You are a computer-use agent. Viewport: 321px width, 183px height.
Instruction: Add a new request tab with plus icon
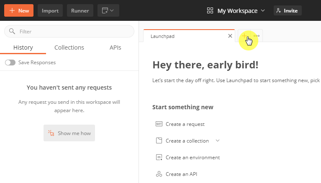(244, 36)
